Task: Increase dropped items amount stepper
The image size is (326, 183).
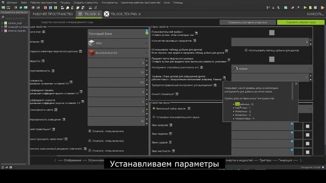Action: click(311, 40)
